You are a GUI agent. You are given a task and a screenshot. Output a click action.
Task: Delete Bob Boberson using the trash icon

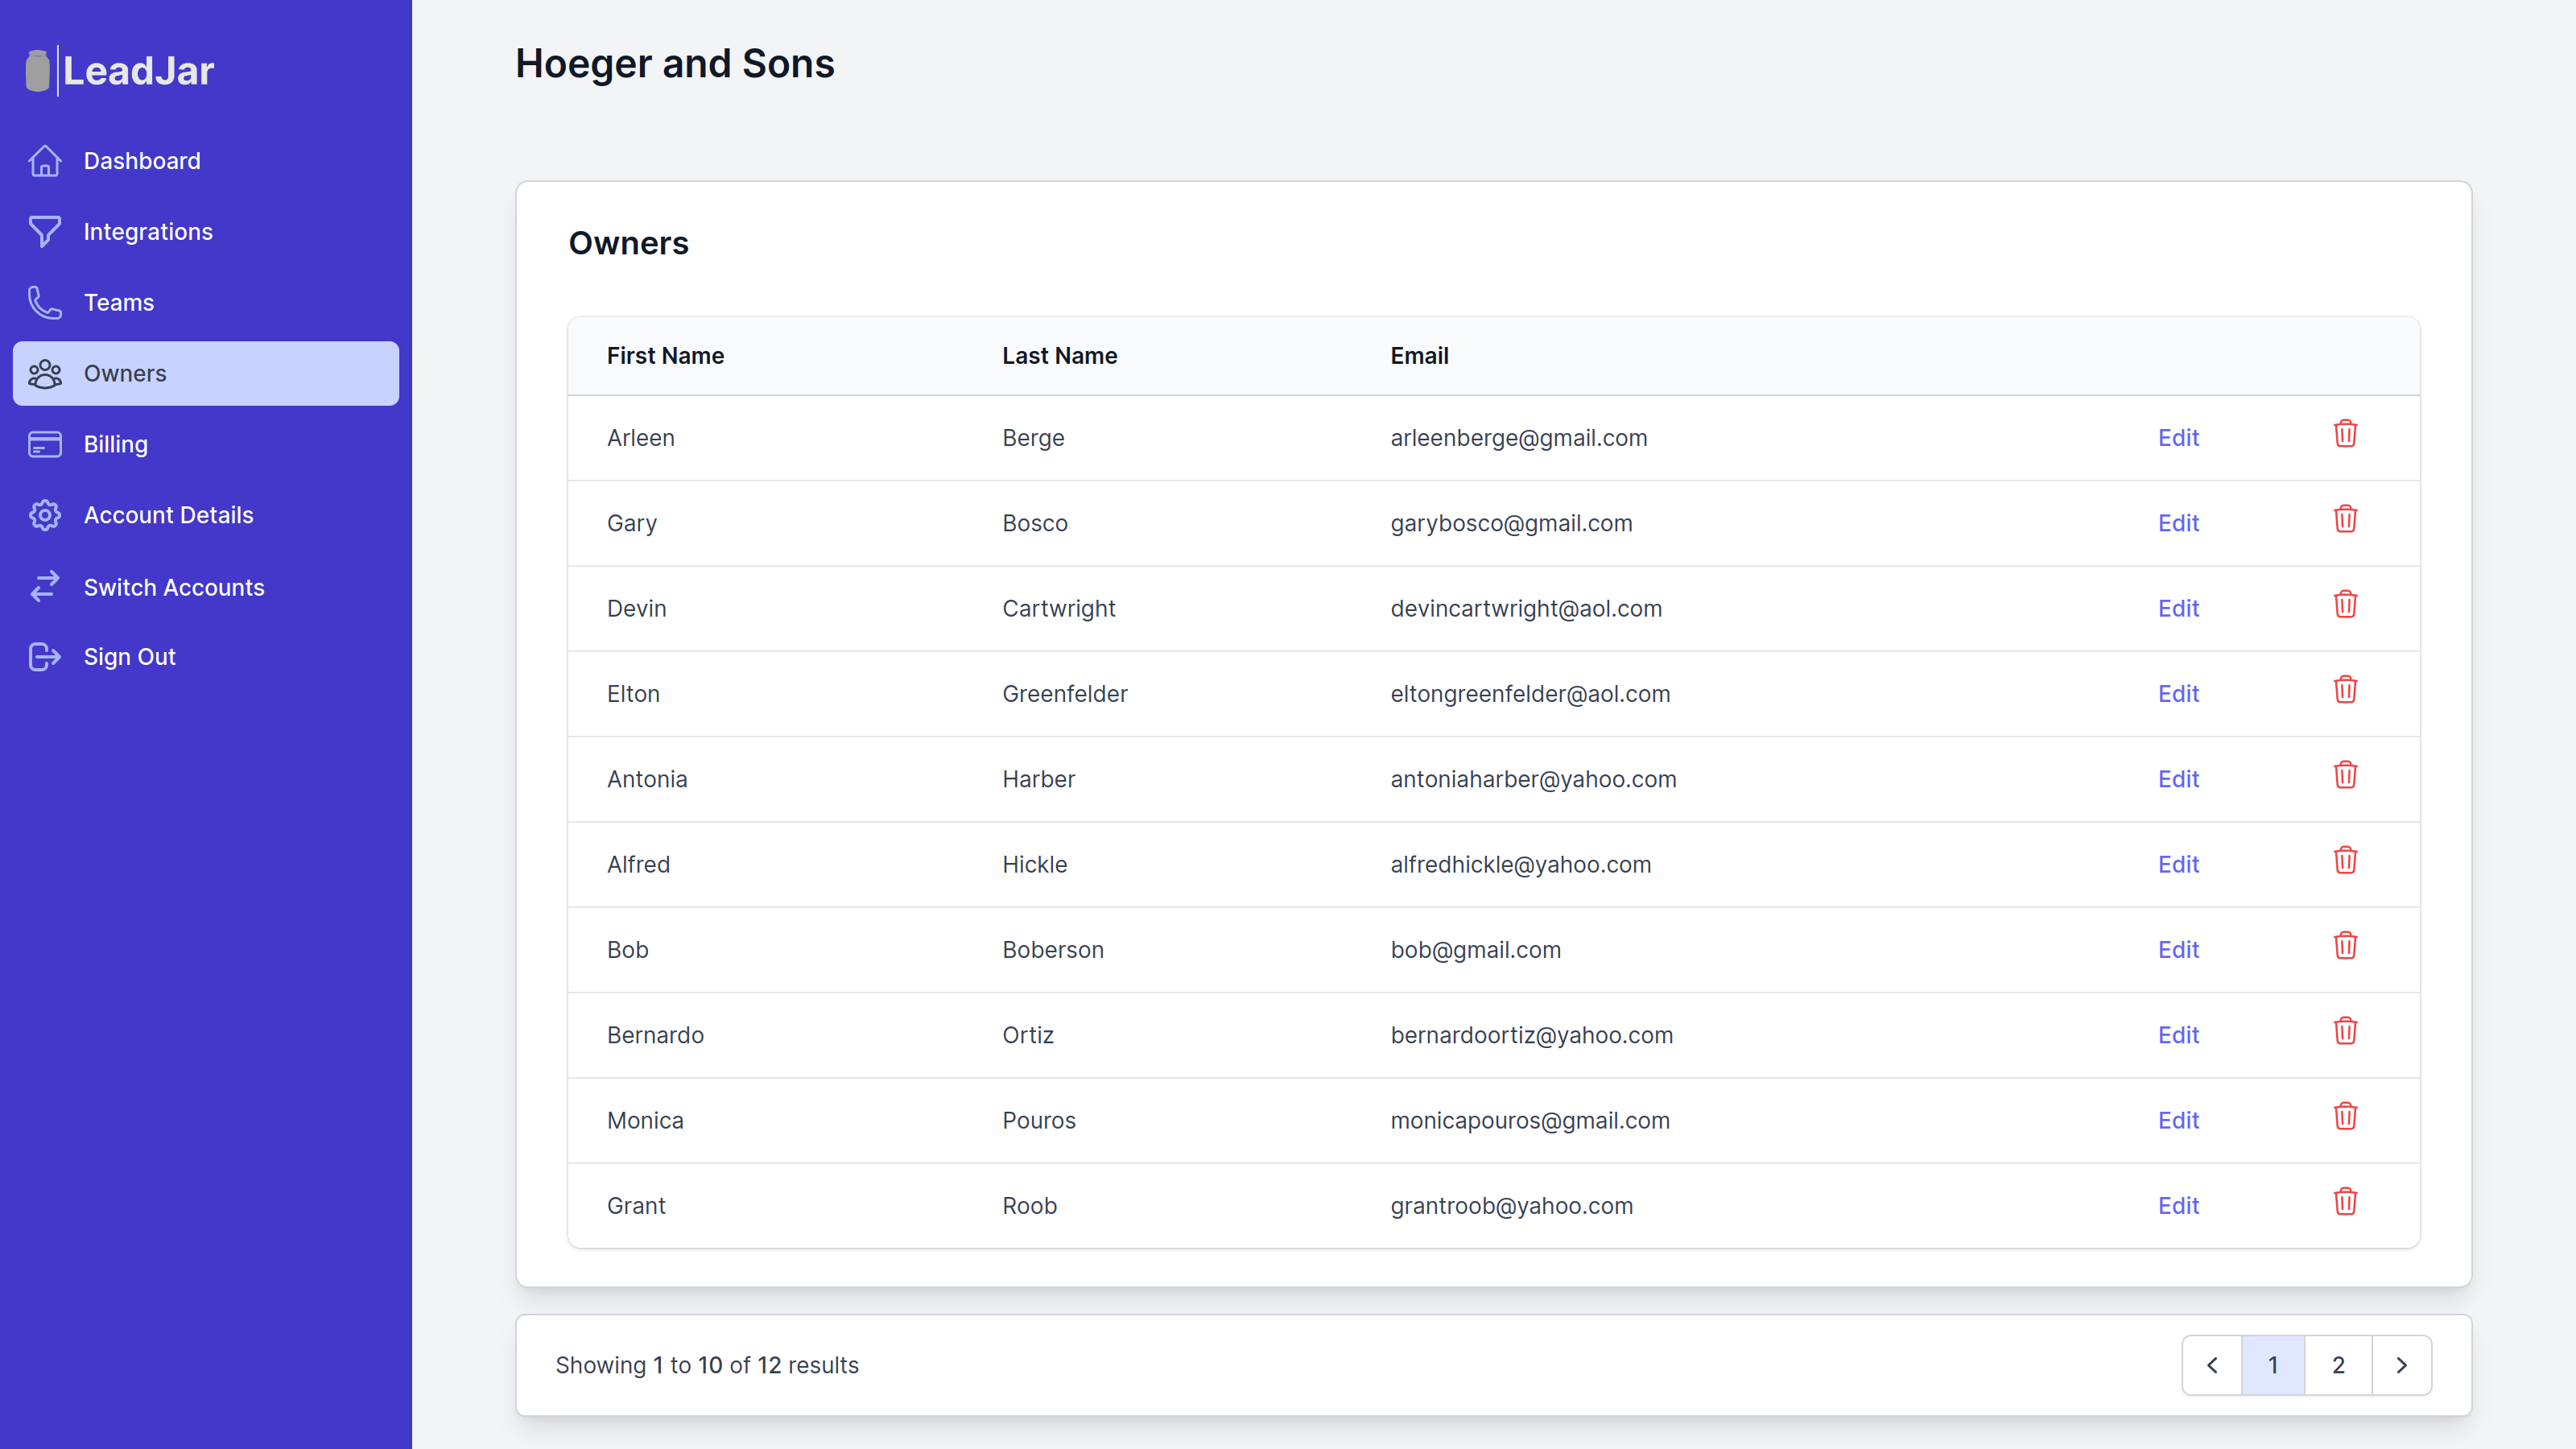2346,945
